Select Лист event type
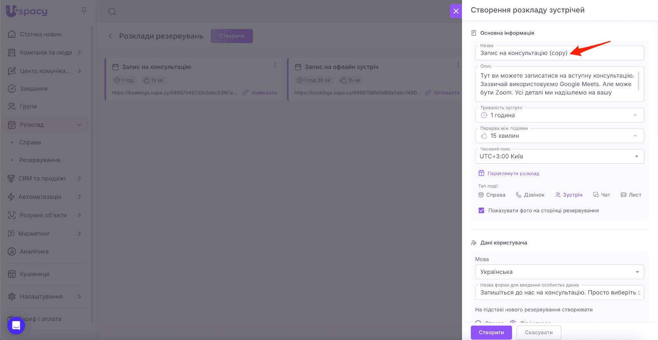The height and width of the screenshot is (340, 658). [631, 195]
